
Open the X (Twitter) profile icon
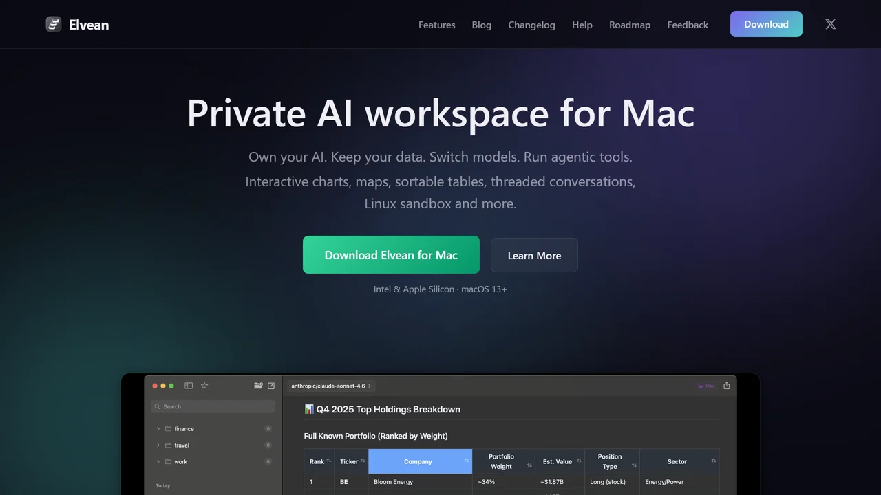coord(831,24)
